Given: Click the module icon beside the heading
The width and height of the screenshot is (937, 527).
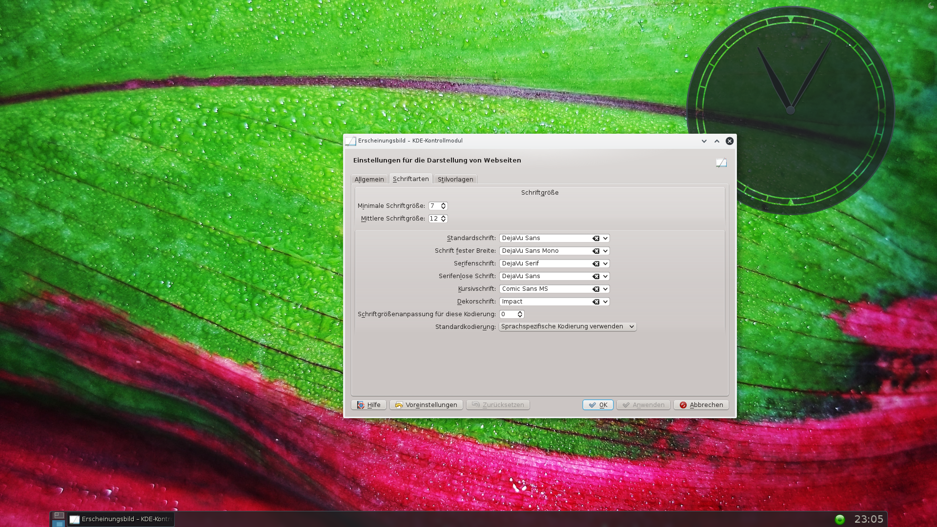Looking at the screenshot, I should (721, 162).
